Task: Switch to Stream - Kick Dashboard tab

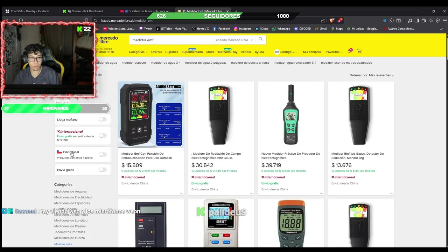Action: [87, 11]
